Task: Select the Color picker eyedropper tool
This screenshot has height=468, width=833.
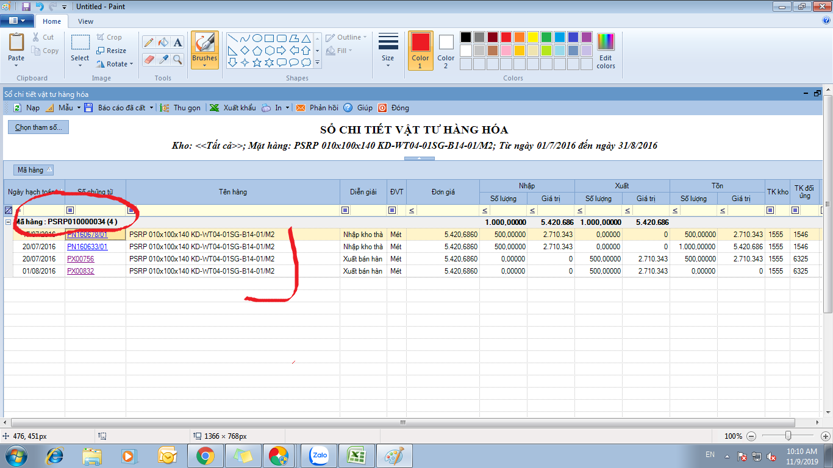Action: click(163, 59)
